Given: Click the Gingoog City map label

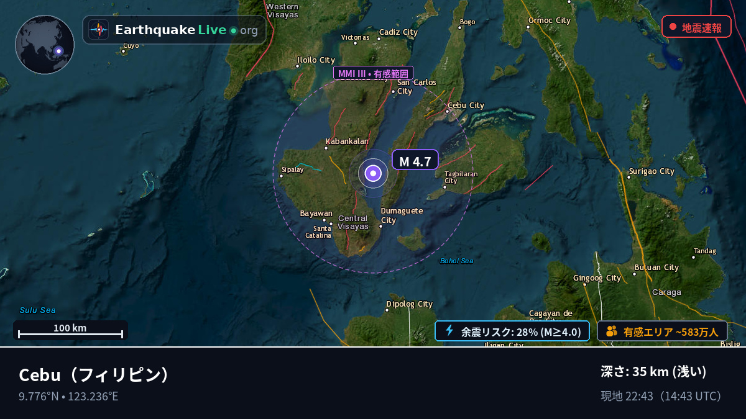Looking at the screenshot, I should click(x=597, y=278).
